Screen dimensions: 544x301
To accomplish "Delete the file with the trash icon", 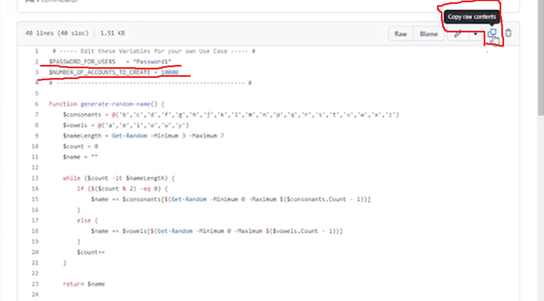I will [508, 33].
